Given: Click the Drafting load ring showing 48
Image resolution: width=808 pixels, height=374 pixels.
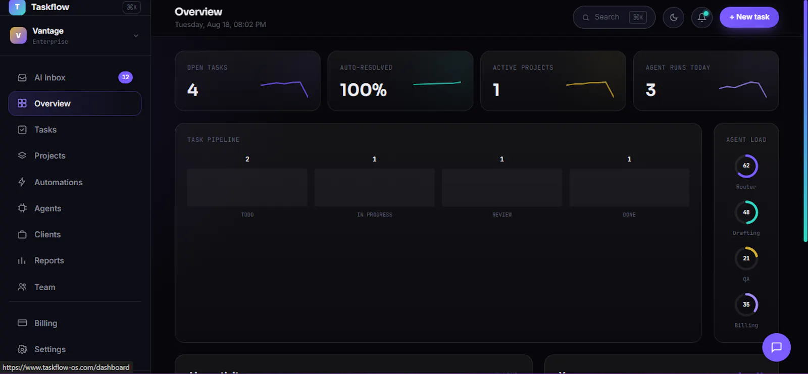Looking at the screenshot, I should coord(746,212).
